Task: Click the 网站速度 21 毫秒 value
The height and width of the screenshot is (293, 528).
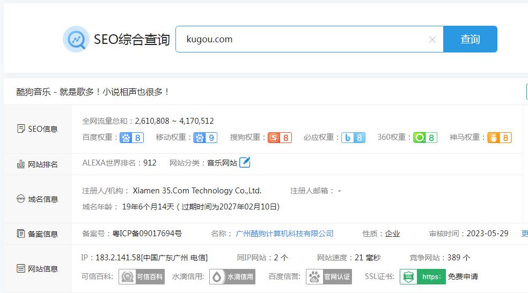Action: [x=368, y=258]
